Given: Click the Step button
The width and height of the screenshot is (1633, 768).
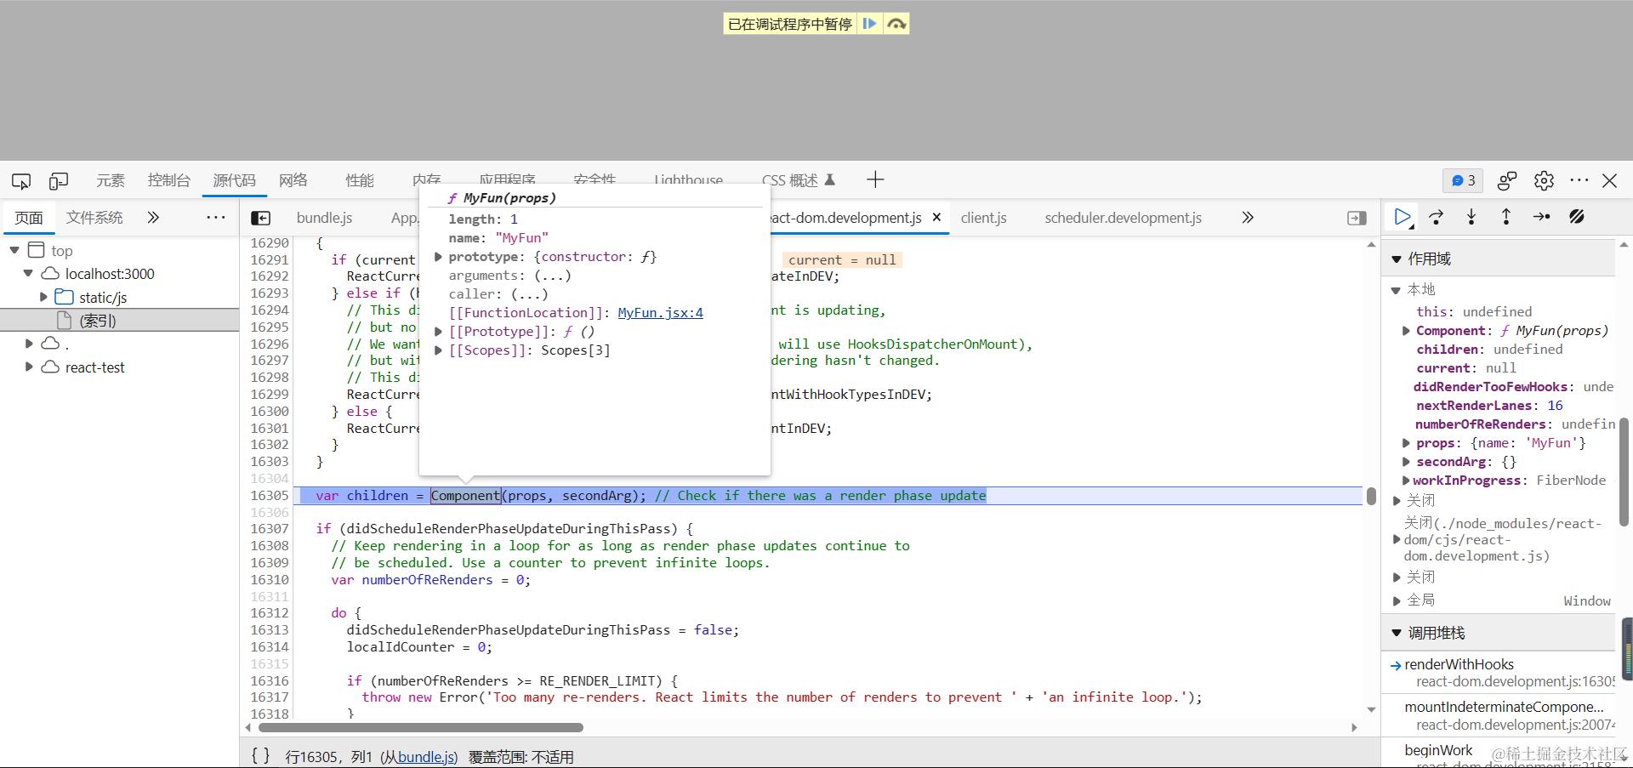Looking at the screenshot, I should [x=1541, y=217].
